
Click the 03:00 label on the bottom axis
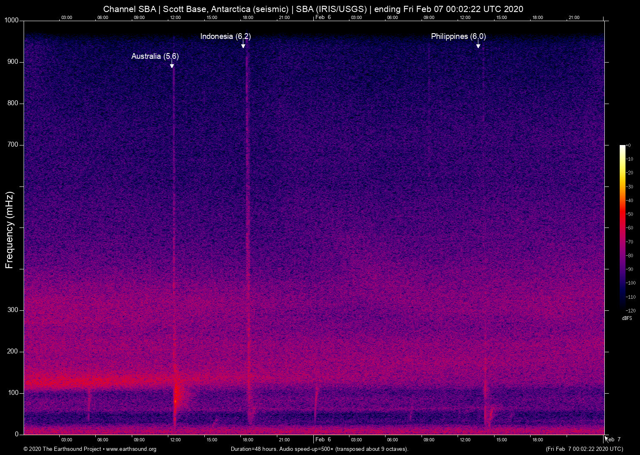coord(66,440)
